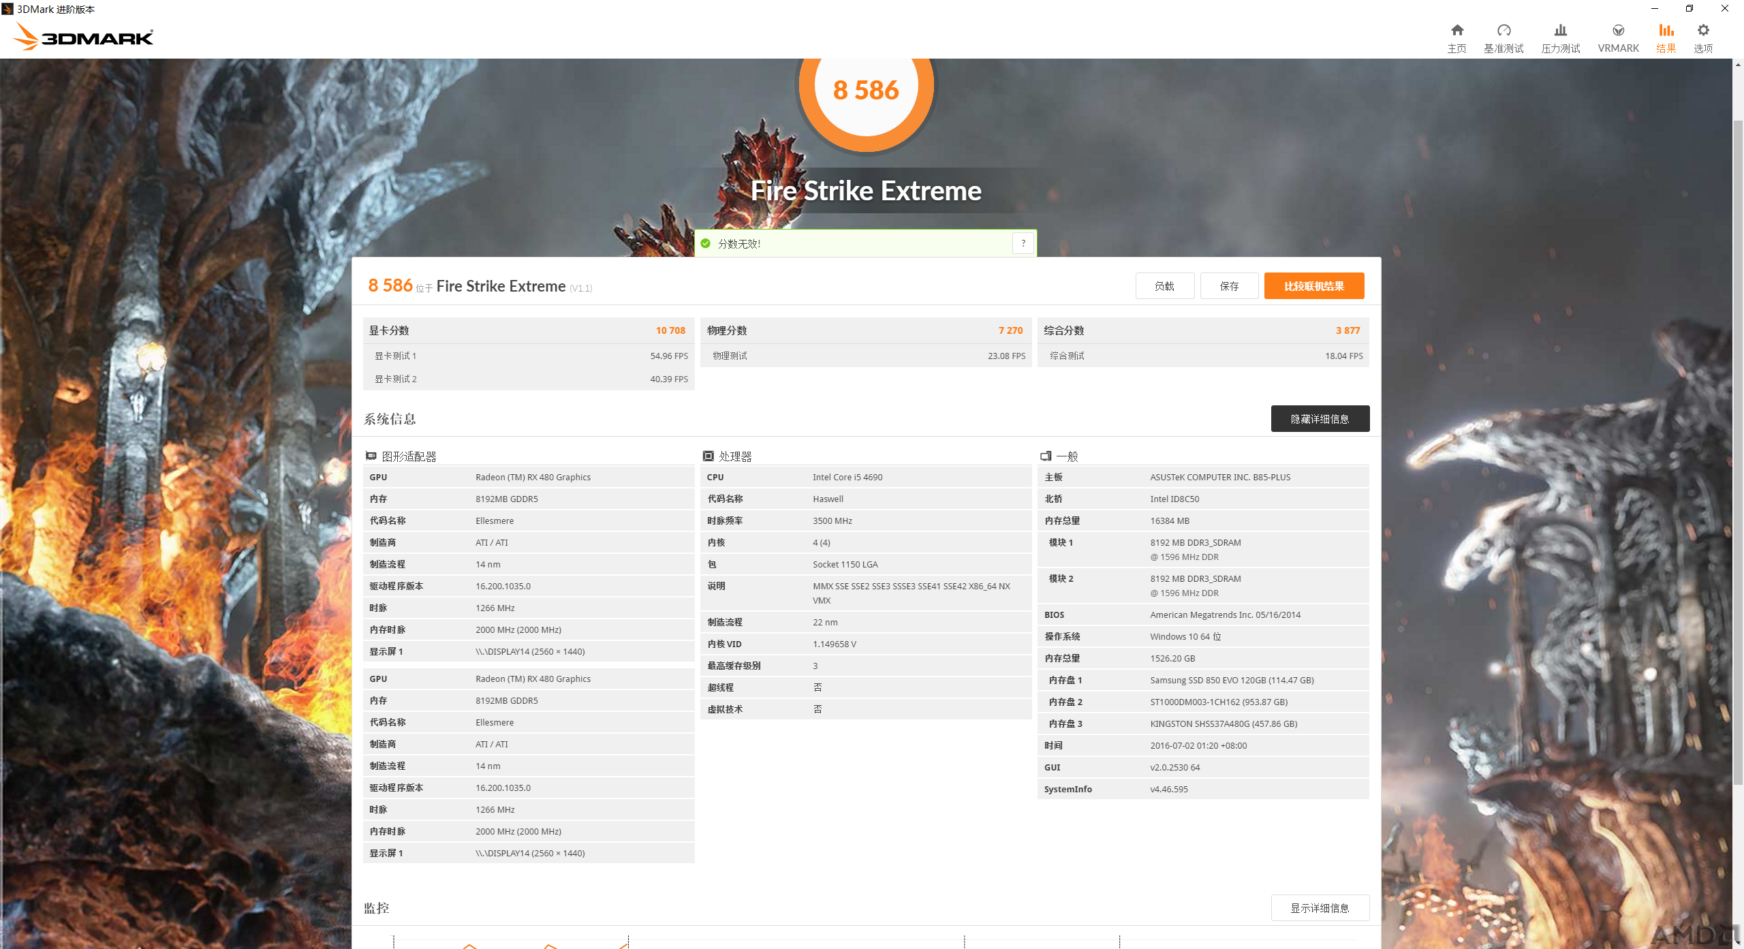Click the scrollbar down arrow
Screen dimensions: 1744x949
[1738, 942]
